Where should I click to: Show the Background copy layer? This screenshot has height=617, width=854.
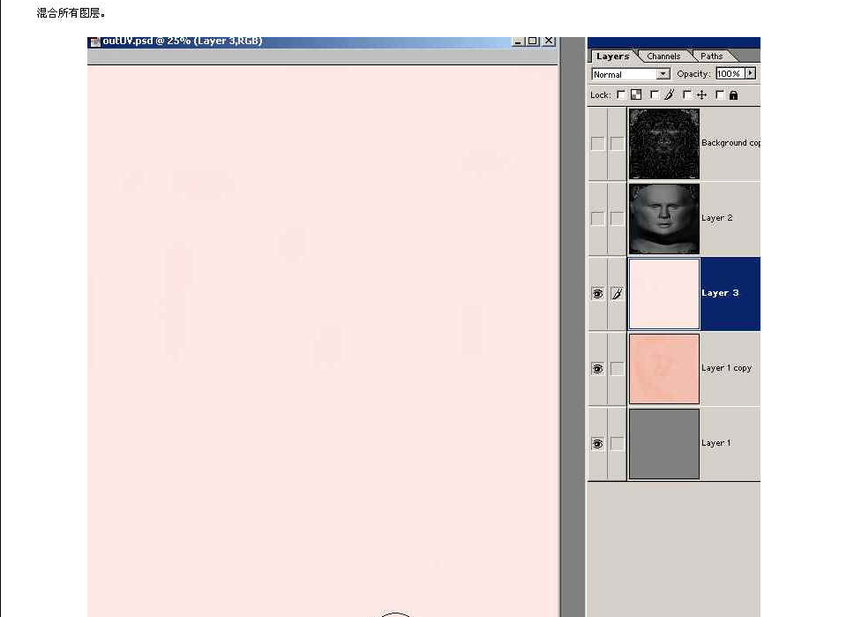597,143
